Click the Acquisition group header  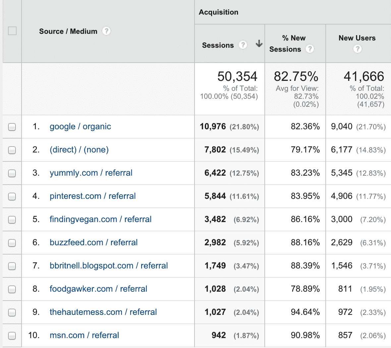point(218,12)
